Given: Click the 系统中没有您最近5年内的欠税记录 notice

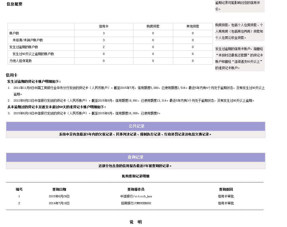Looking at the screenshot, I should coord(135,134).
